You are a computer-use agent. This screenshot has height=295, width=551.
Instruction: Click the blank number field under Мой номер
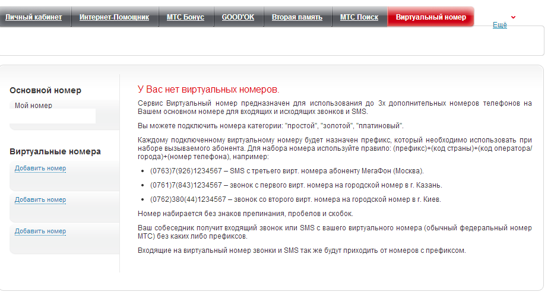tap(53, 116)
